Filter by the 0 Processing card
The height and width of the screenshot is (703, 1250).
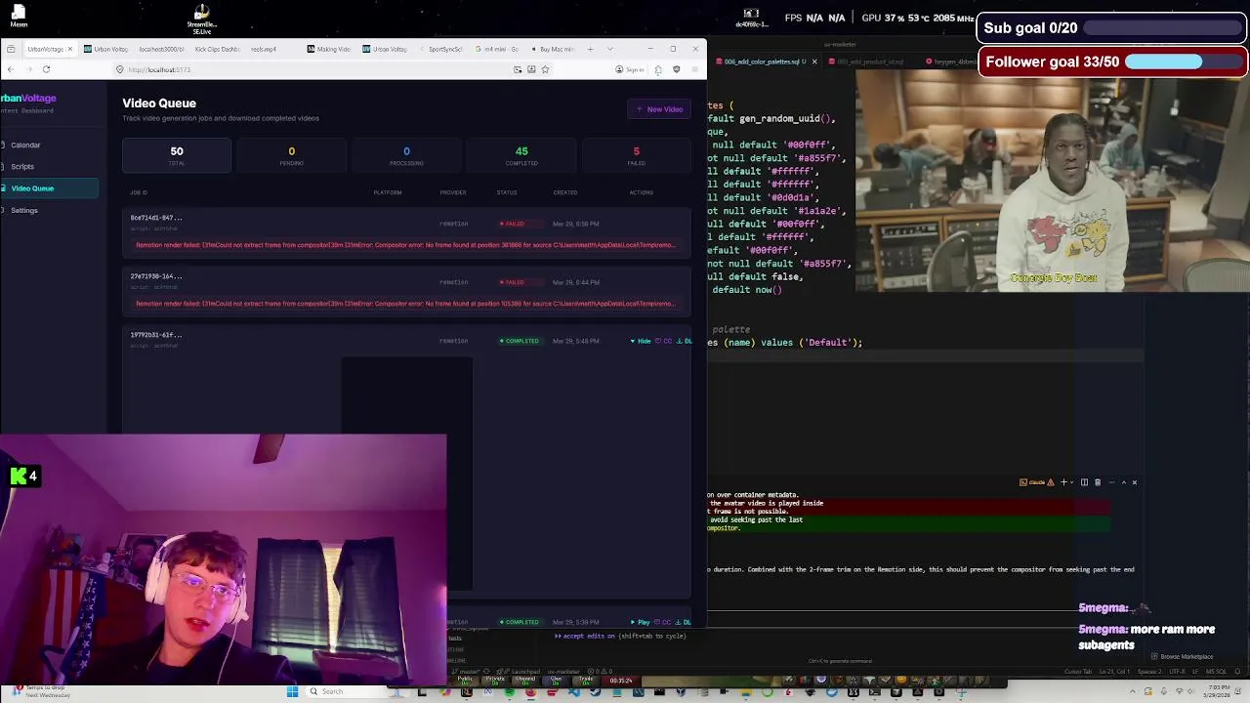pyautogui.click(x=406, y=155)
